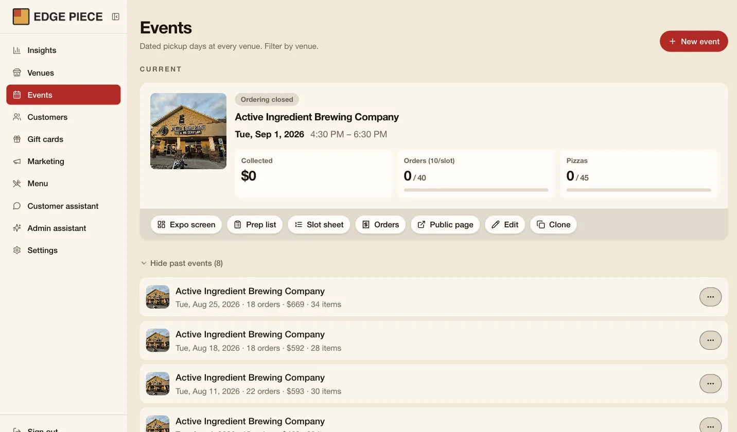Click the Clone copy icon
This screenshot has height=432, width=737.
(x=541, y=224)
